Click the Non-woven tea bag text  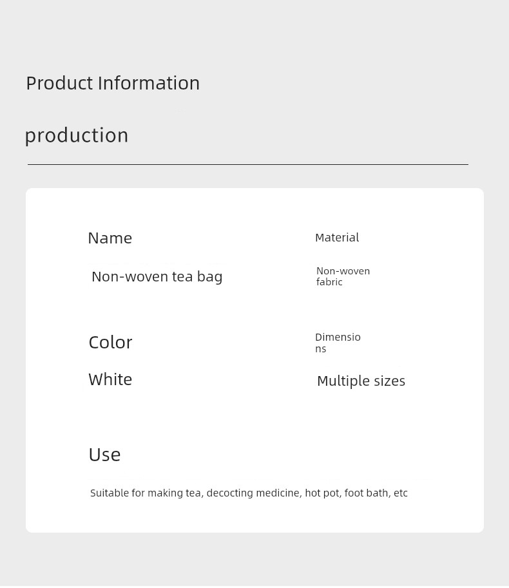[x=157, y=277]
